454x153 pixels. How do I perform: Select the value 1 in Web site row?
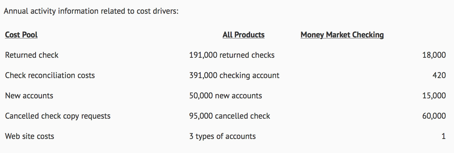click(x=443, y=136)
